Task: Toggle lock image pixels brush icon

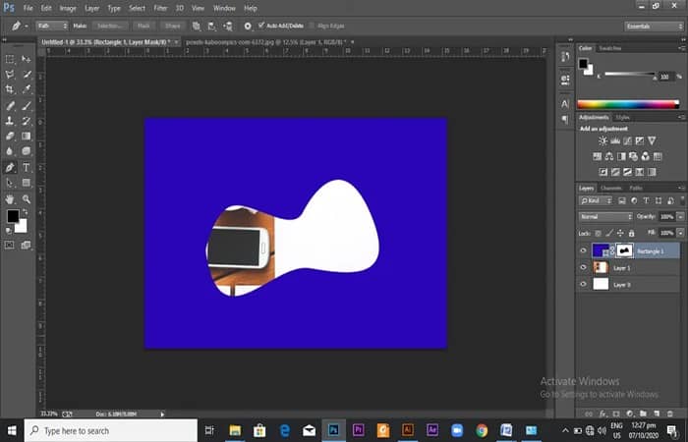Action: click(609, 234)
